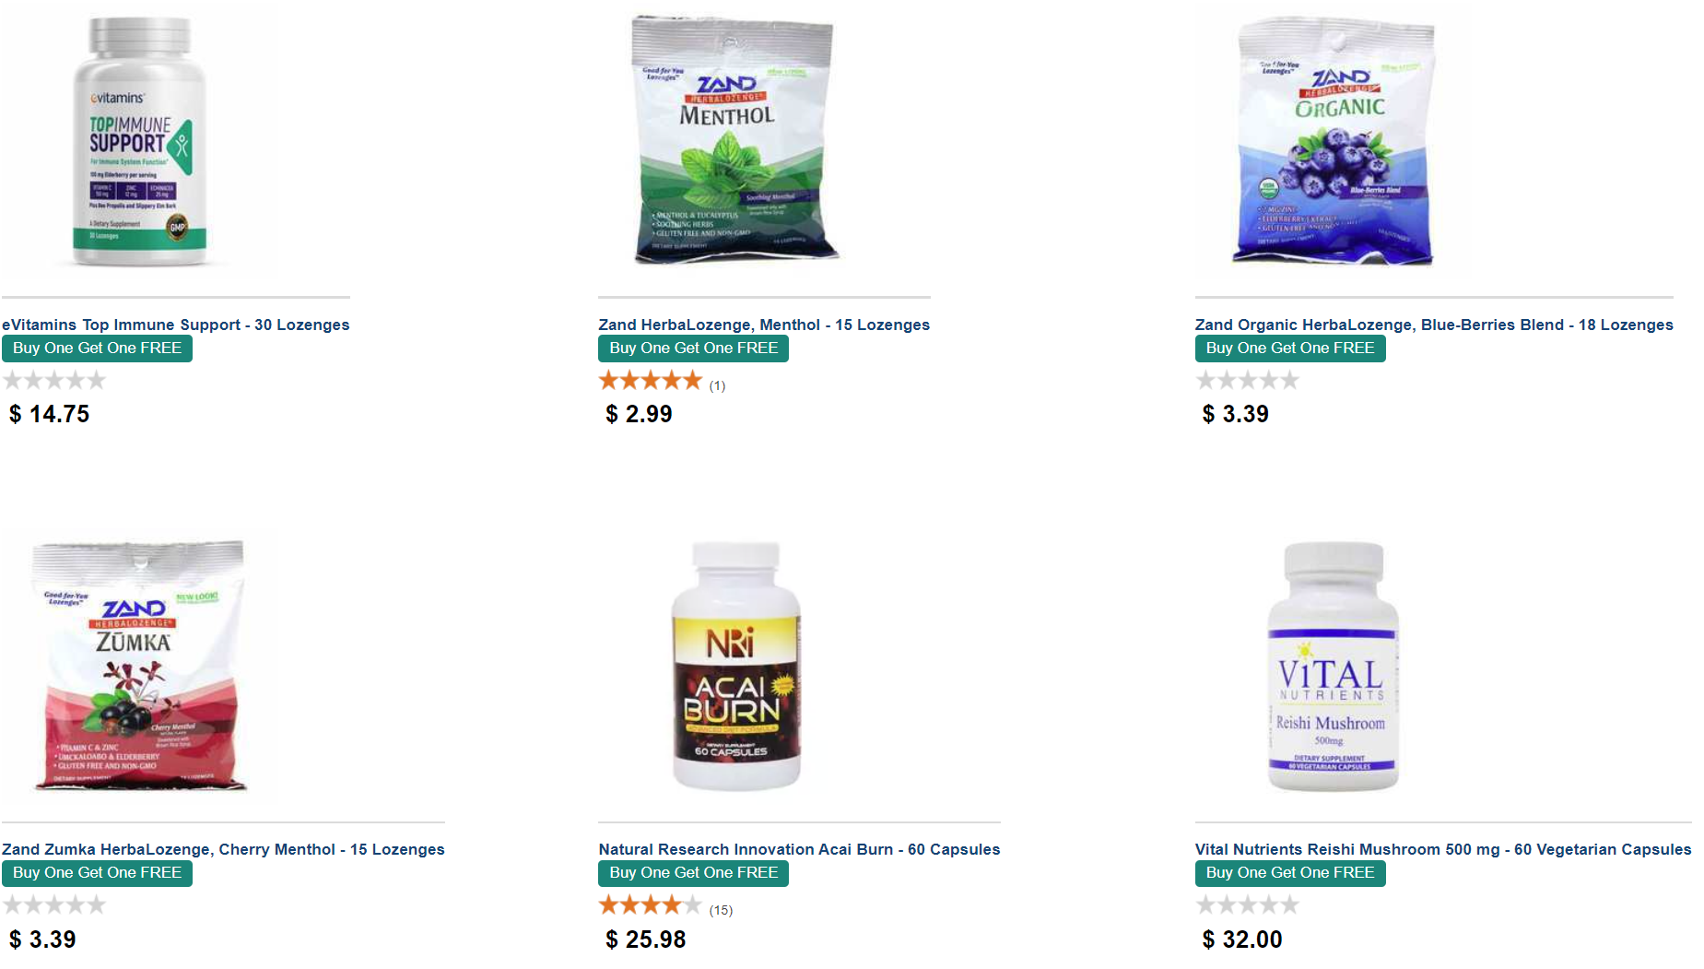
Task: Click Buy One Get One FREE under Acai Burn
Action: tap(693, 873)
